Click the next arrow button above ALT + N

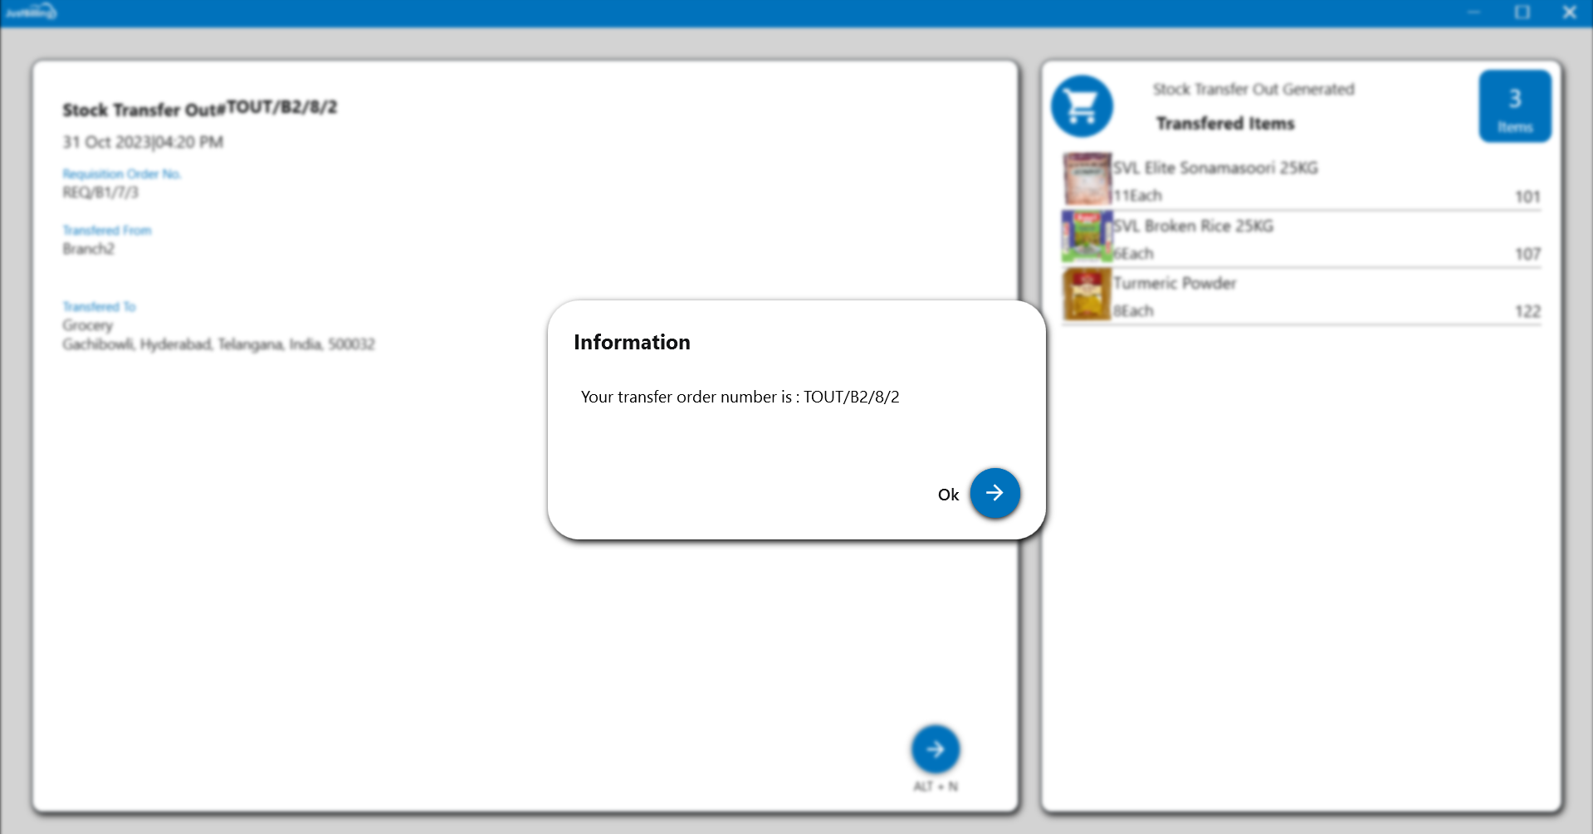[935, 749]
